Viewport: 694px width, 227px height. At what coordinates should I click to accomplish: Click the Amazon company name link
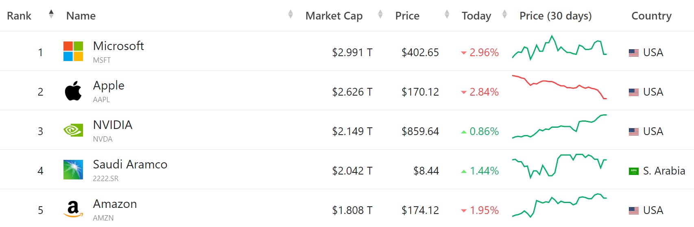pyautogui.click(x=115, y=204)
